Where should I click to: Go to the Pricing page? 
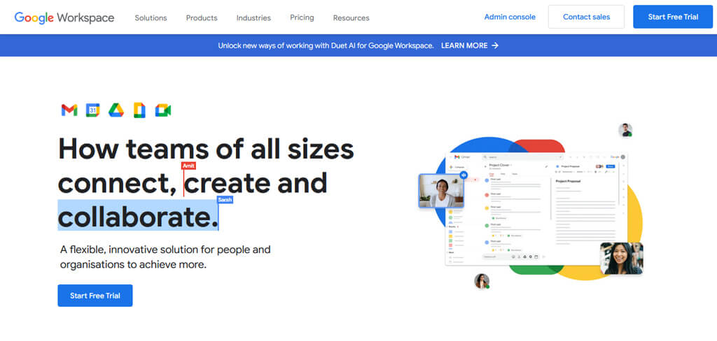click(302, 17)
